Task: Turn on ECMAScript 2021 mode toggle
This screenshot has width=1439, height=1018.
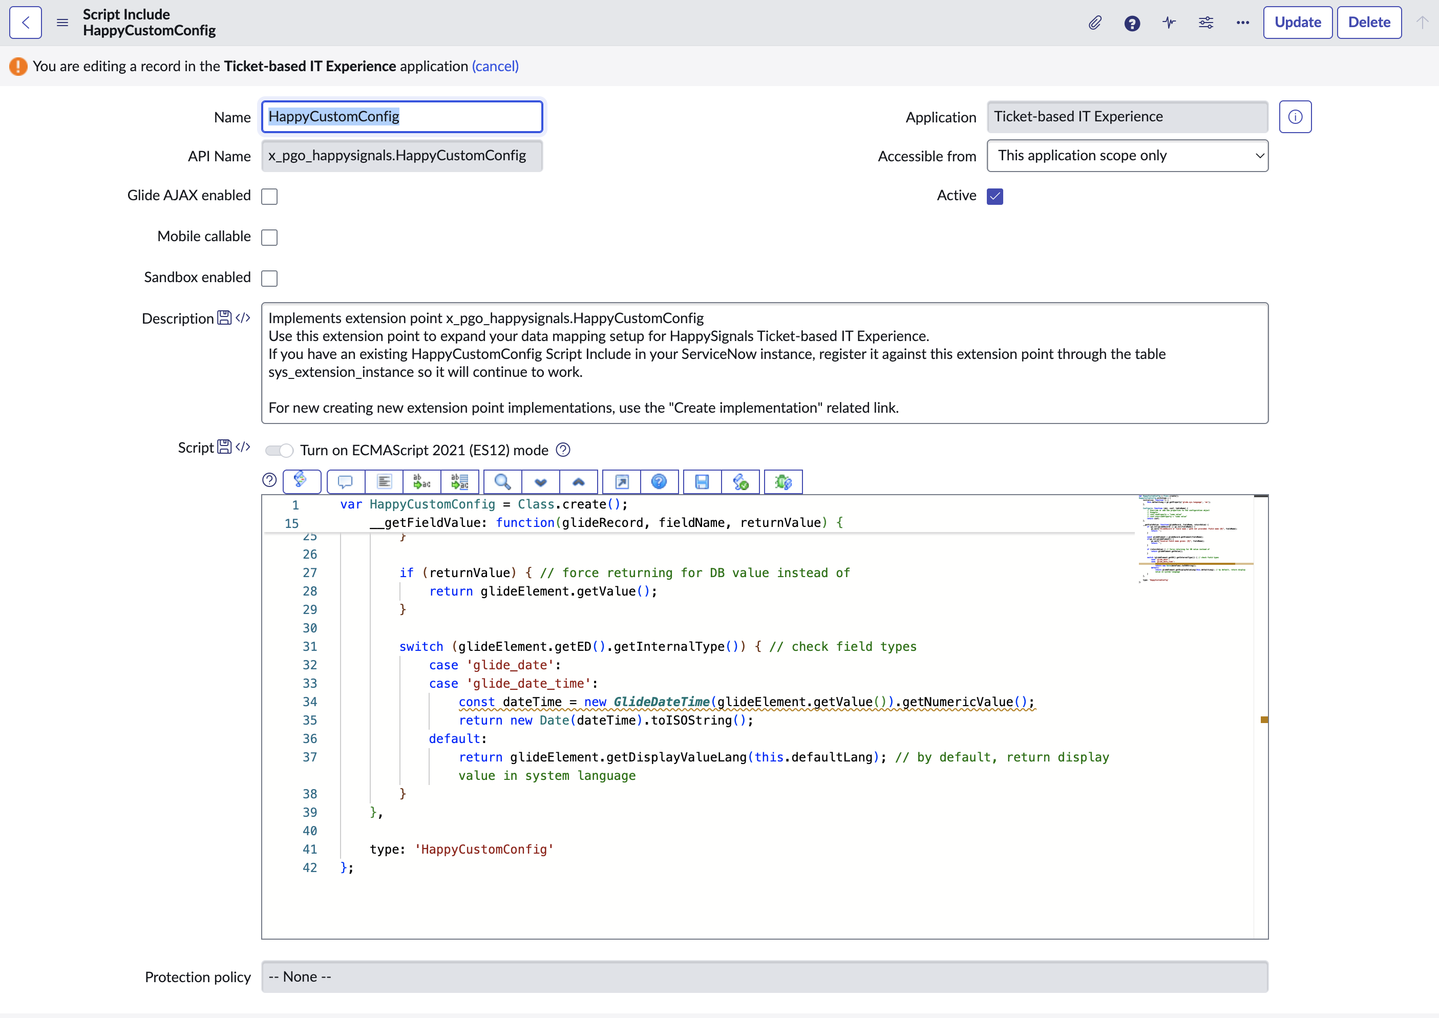Action: tap(279, 450)
